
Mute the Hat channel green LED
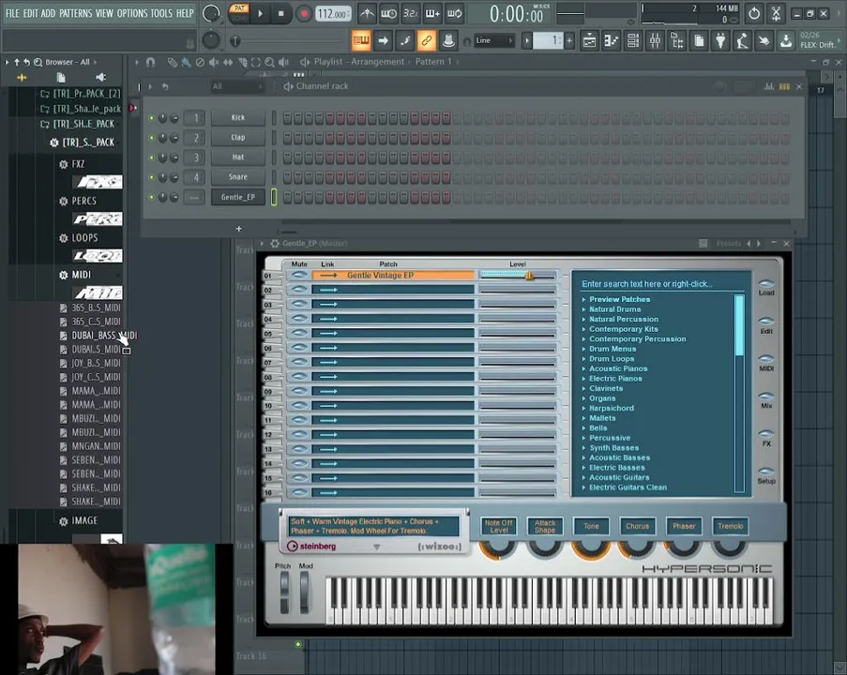pos(151,157)
